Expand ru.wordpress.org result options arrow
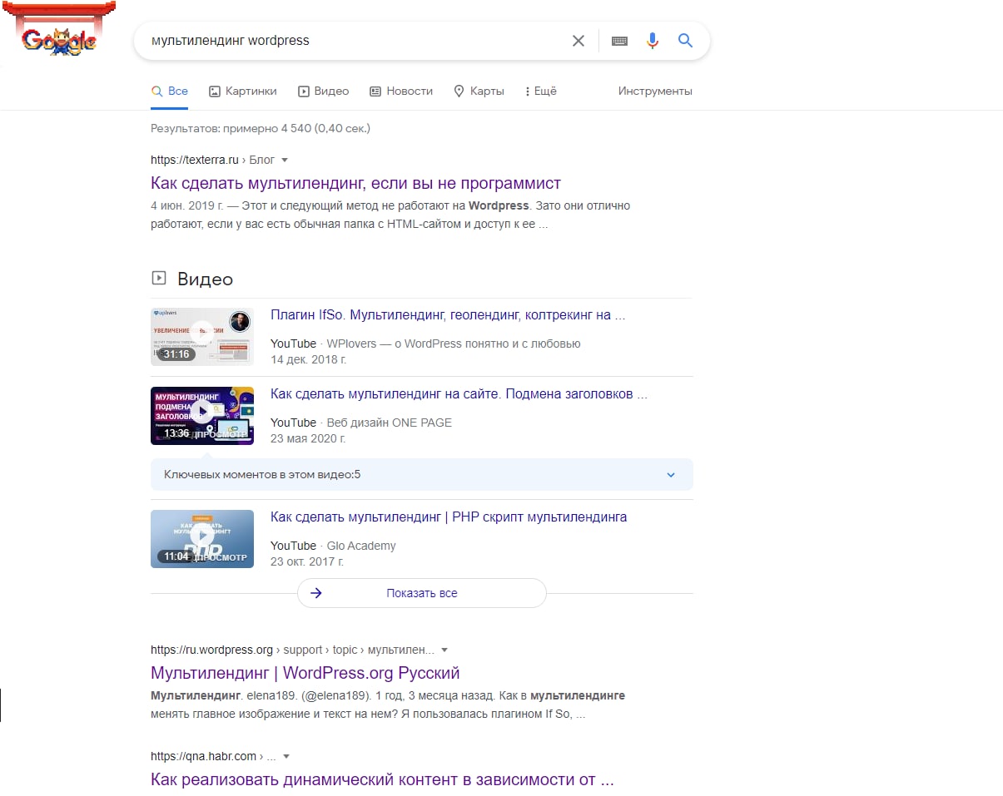The width and height of the screenshot is (1003, 796). point(444,650)
